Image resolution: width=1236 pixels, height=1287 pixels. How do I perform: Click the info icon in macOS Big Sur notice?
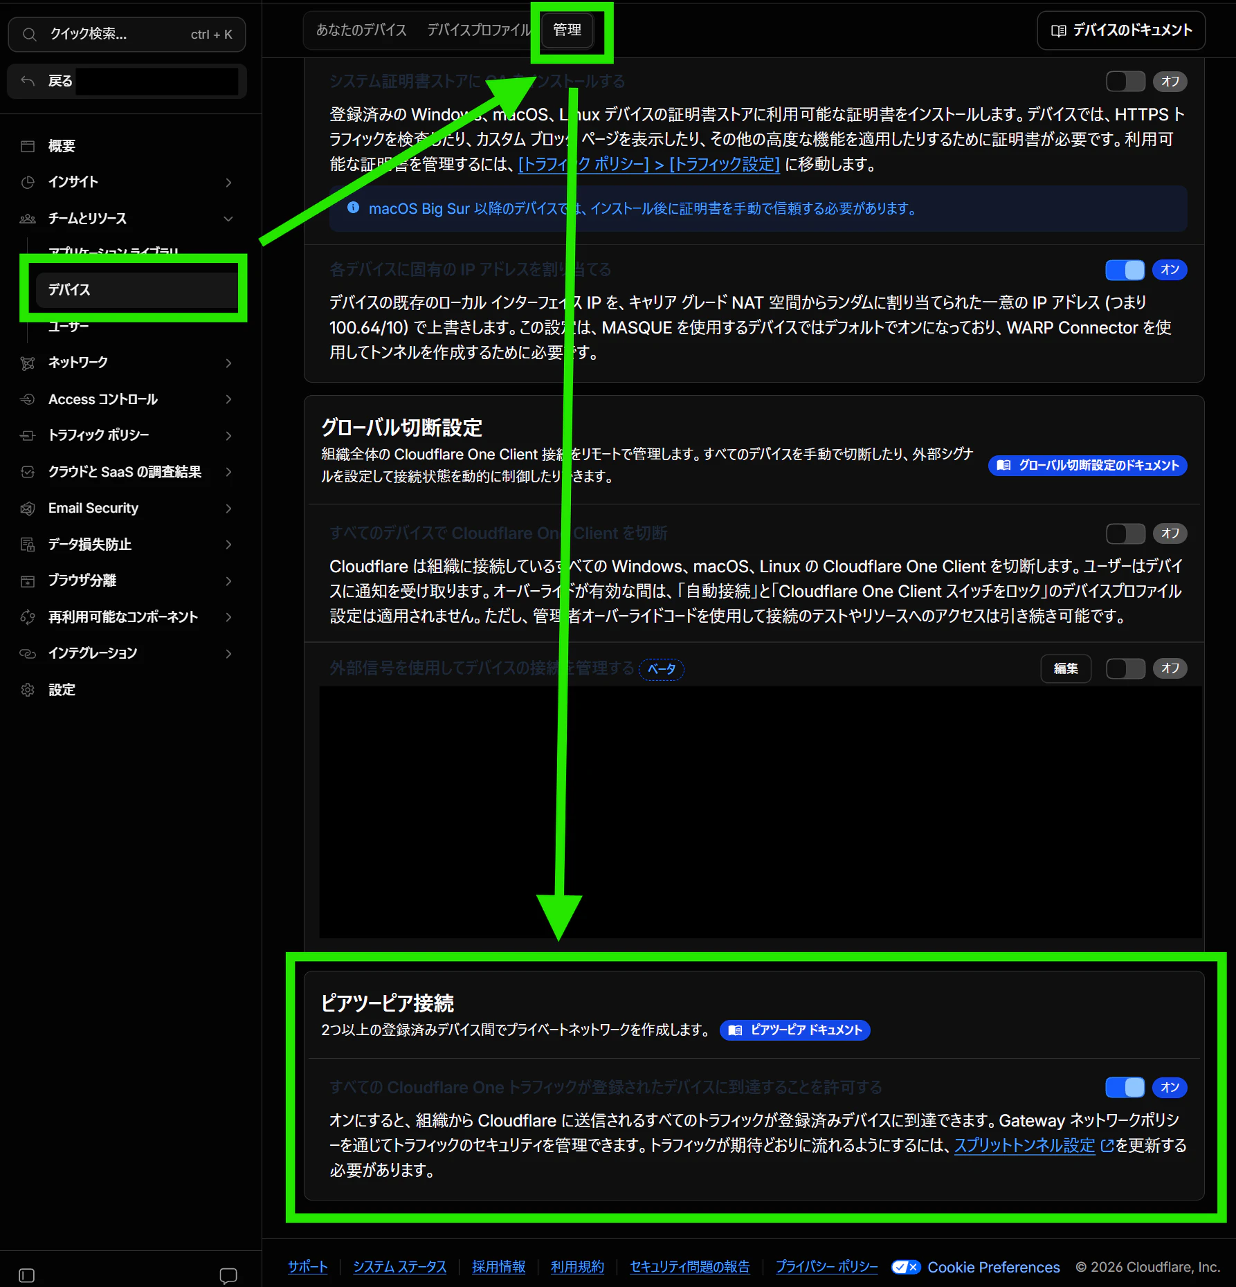coord(353,208)
